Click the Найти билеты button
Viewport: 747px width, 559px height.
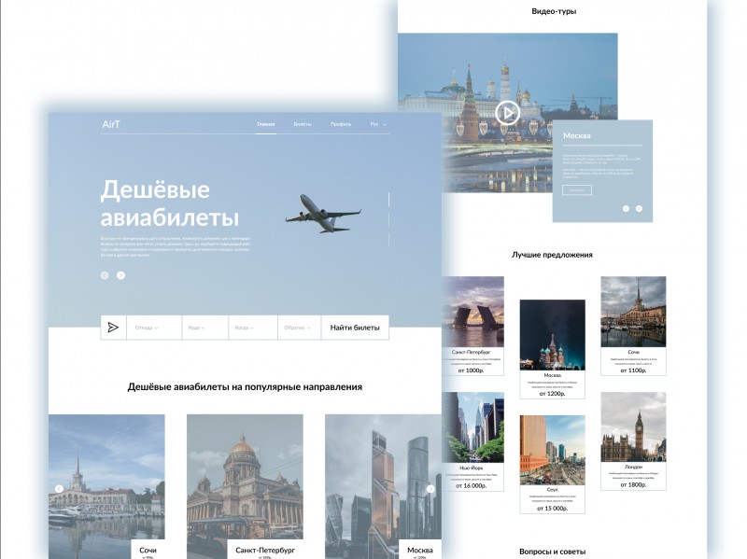click(355, 328)
